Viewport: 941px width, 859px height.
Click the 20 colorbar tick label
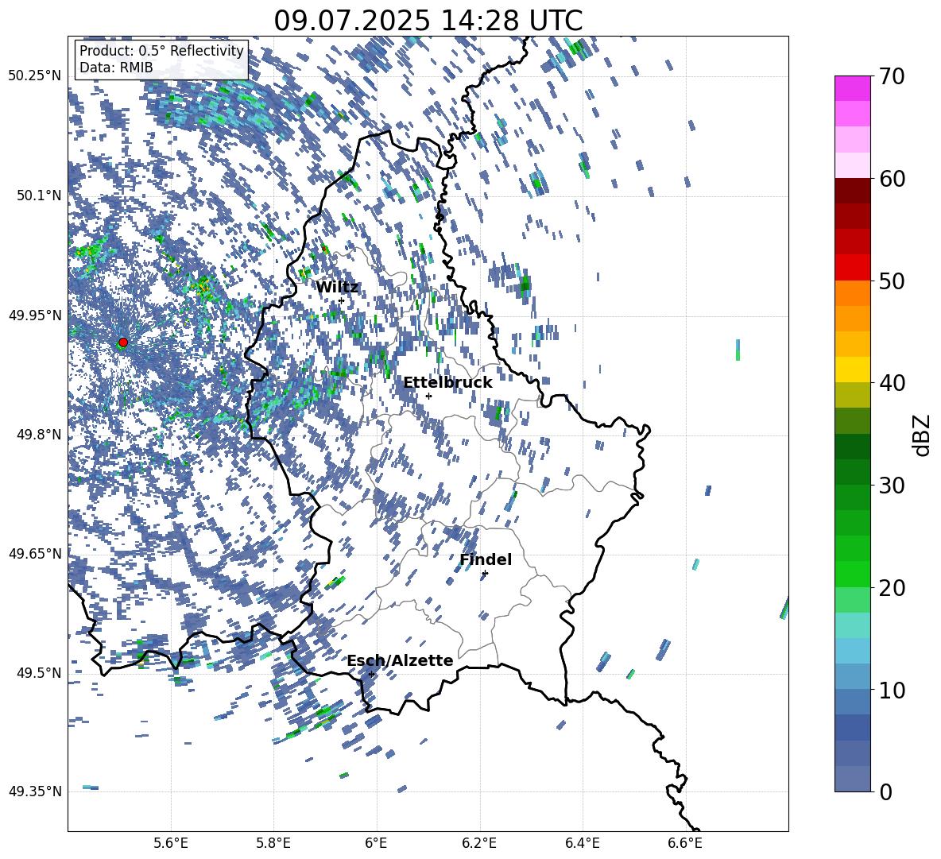[892, 588]
